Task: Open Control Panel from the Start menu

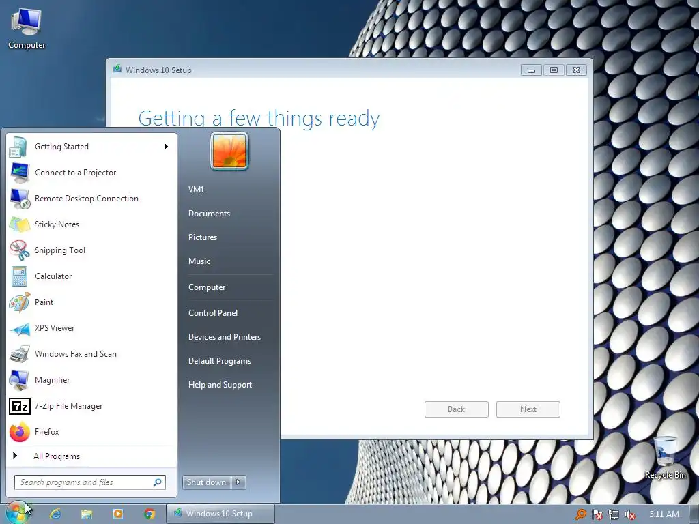Action: point(213,313)
